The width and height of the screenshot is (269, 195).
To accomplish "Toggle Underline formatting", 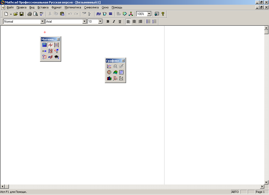I will [120, 22].
